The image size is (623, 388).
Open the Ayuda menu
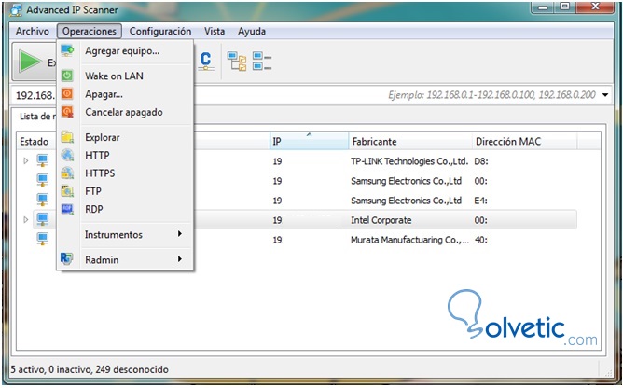[x=252, y=31]
